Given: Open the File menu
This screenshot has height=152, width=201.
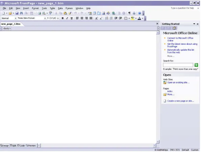Looking at the screenshot, I should click(4, 8).
